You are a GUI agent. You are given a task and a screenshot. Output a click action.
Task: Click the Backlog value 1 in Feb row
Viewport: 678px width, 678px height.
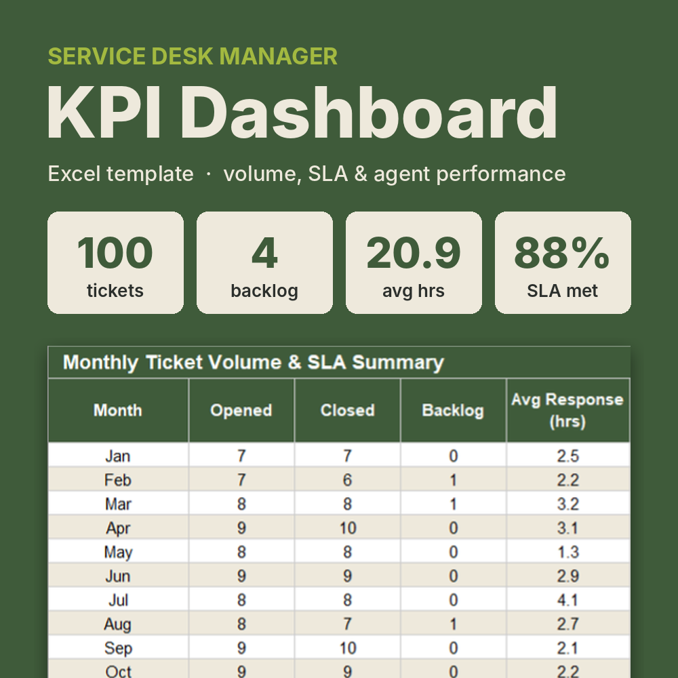pos(453,480)
